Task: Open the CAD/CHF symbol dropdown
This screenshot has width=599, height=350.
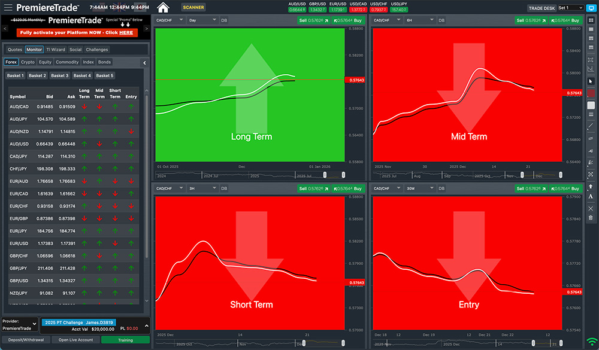Action: pos(171,20)
